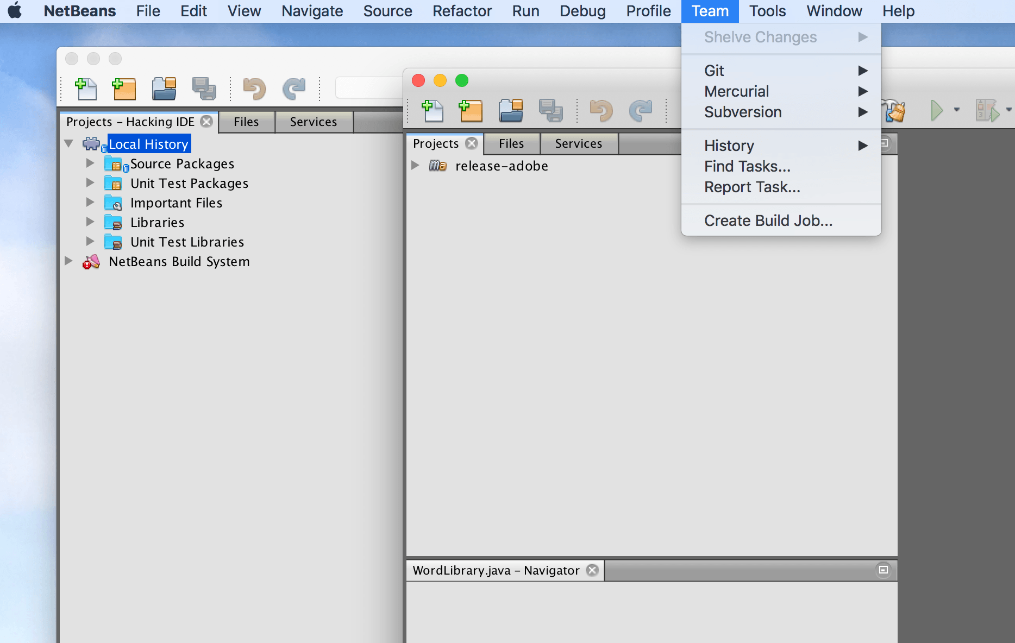Expand the release-adobe project node
Image resolution: width=1015 pixels, height=643 pixels.
(415, 166)
